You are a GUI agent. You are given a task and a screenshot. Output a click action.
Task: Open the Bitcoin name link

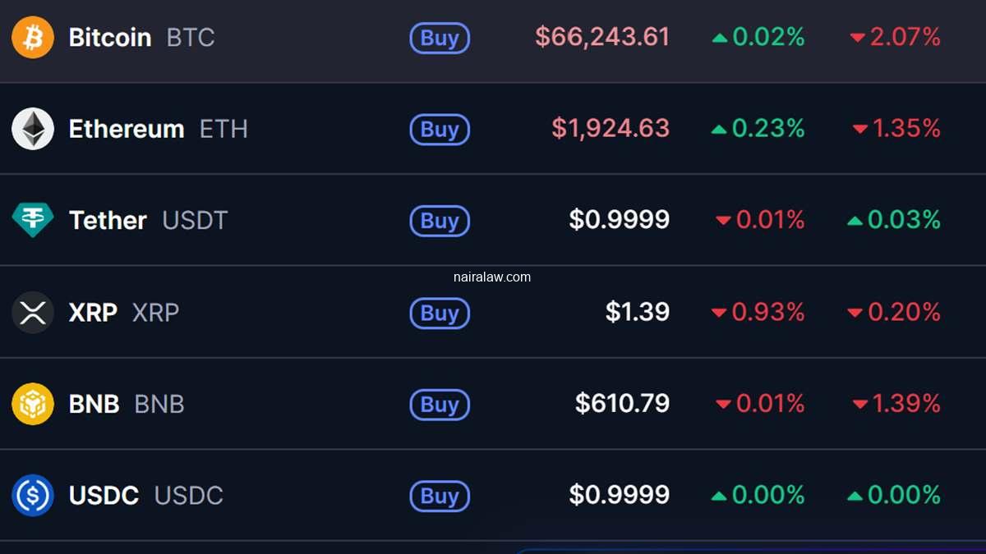click(x=110, y=38)
